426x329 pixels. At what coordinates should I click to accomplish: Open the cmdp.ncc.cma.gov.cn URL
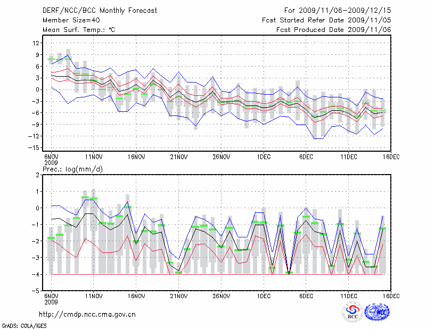click(x=87, y=314)
